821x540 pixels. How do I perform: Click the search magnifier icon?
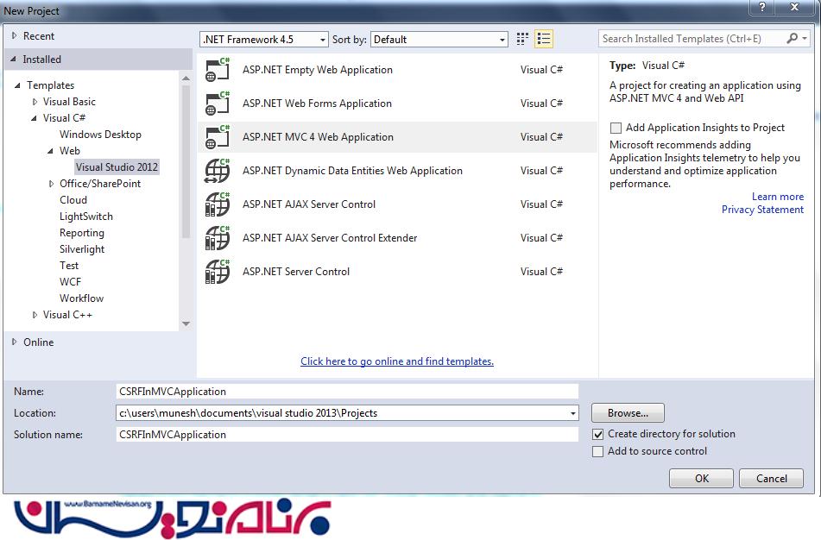tap(793, 38)
